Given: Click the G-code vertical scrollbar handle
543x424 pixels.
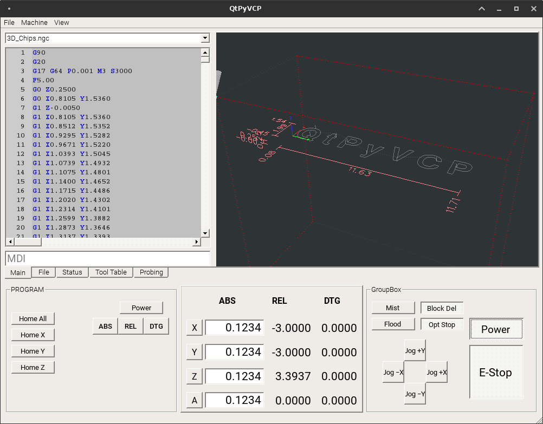Looking at the screenshot, I should (205, 60).
